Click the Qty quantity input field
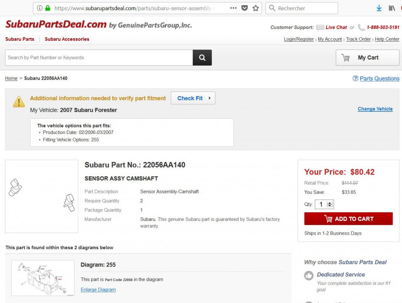402x303 pixels. [x=321, y=204]
